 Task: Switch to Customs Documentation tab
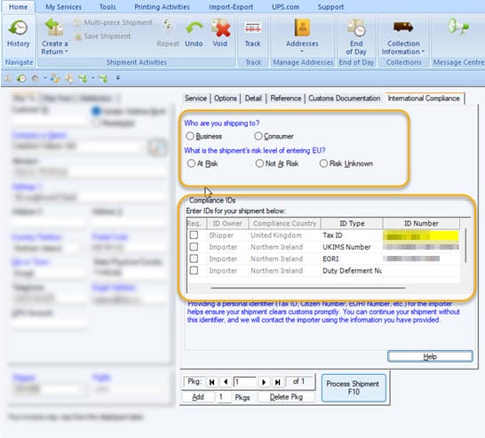[345, 99]
